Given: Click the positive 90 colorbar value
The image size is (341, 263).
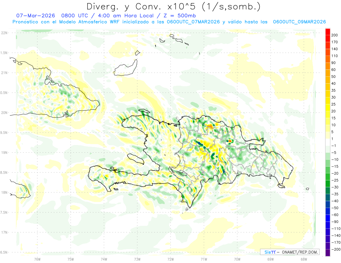Looking at the screenshot, I should [334, 63].
